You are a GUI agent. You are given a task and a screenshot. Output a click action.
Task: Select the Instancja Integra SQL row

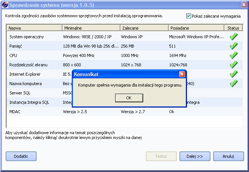point(29,102)
